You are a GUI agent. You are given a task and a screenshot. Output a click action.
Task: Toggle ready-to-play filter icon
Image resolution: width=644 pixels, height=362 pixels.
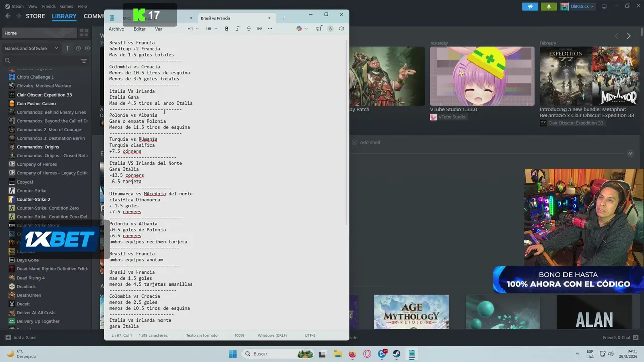[87, 48]
